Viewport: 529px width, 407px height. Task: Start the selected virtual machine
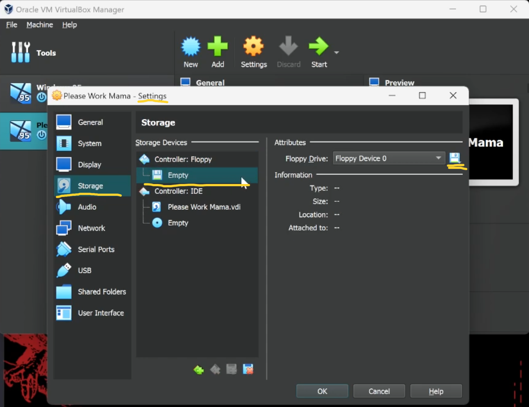(319, 52)
